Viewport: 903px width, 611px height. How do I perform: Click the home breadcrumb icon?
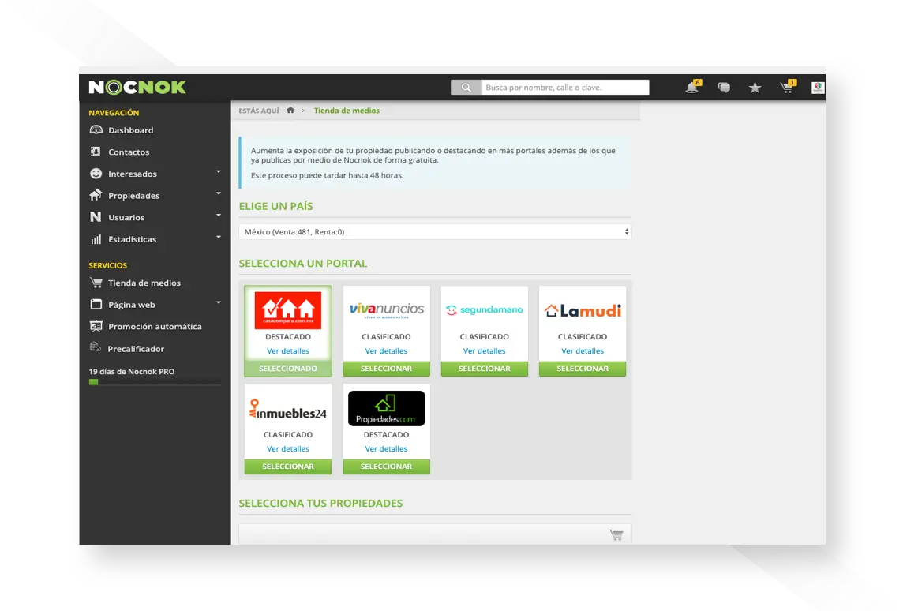coord(290,110)
